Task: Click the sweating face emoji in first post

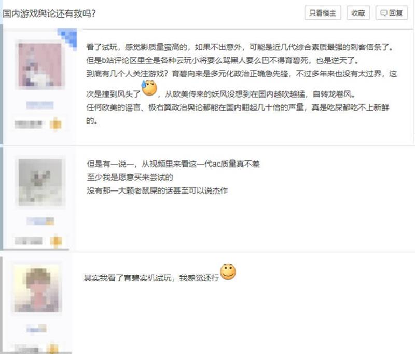Action: [x=149, y=88]
